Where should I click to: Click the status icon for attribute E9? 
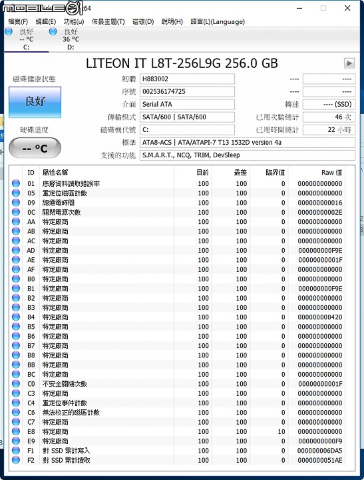(x=16, y=441)
